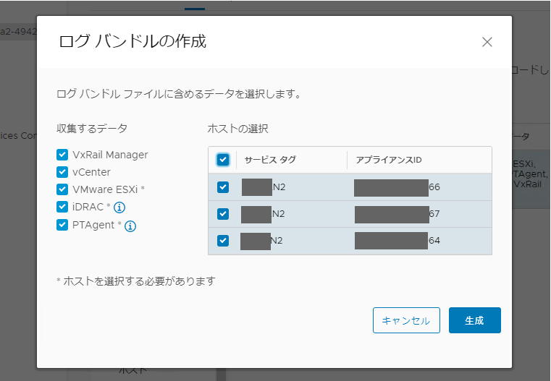The image size is (551, 381).
Task: Click the PTAgent label text
Action: coord(93,225)
